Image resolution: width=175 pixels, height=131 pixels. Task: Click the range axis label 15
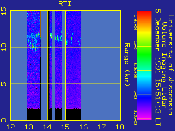tap(4, 11)
